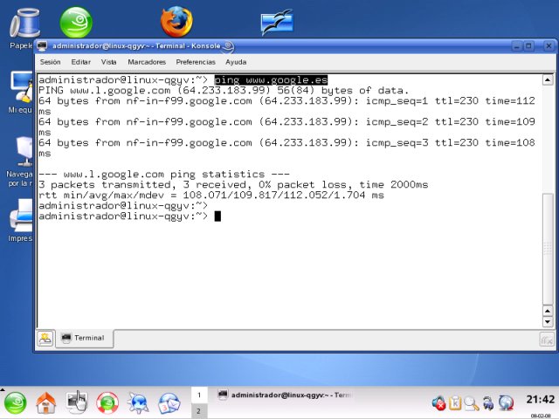Click the rtt min/avg/max/mdev result line
The height and width of the screenshot is (419, 559).
coord(211,196)
